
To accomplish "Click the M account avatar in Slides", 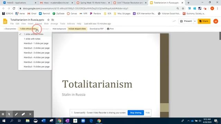I will coord(215,21).
